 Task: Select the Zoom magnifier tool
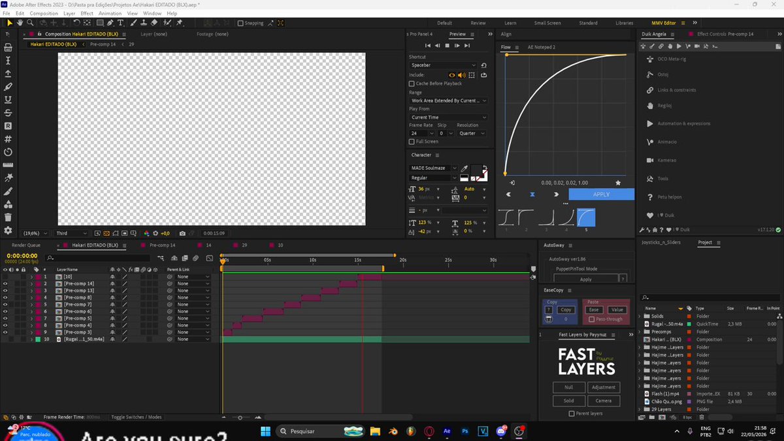(x=30, y=23)
